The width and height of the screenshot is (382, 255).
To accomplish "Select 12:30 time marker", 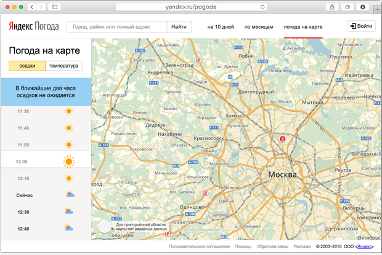I will pos(23,212).
